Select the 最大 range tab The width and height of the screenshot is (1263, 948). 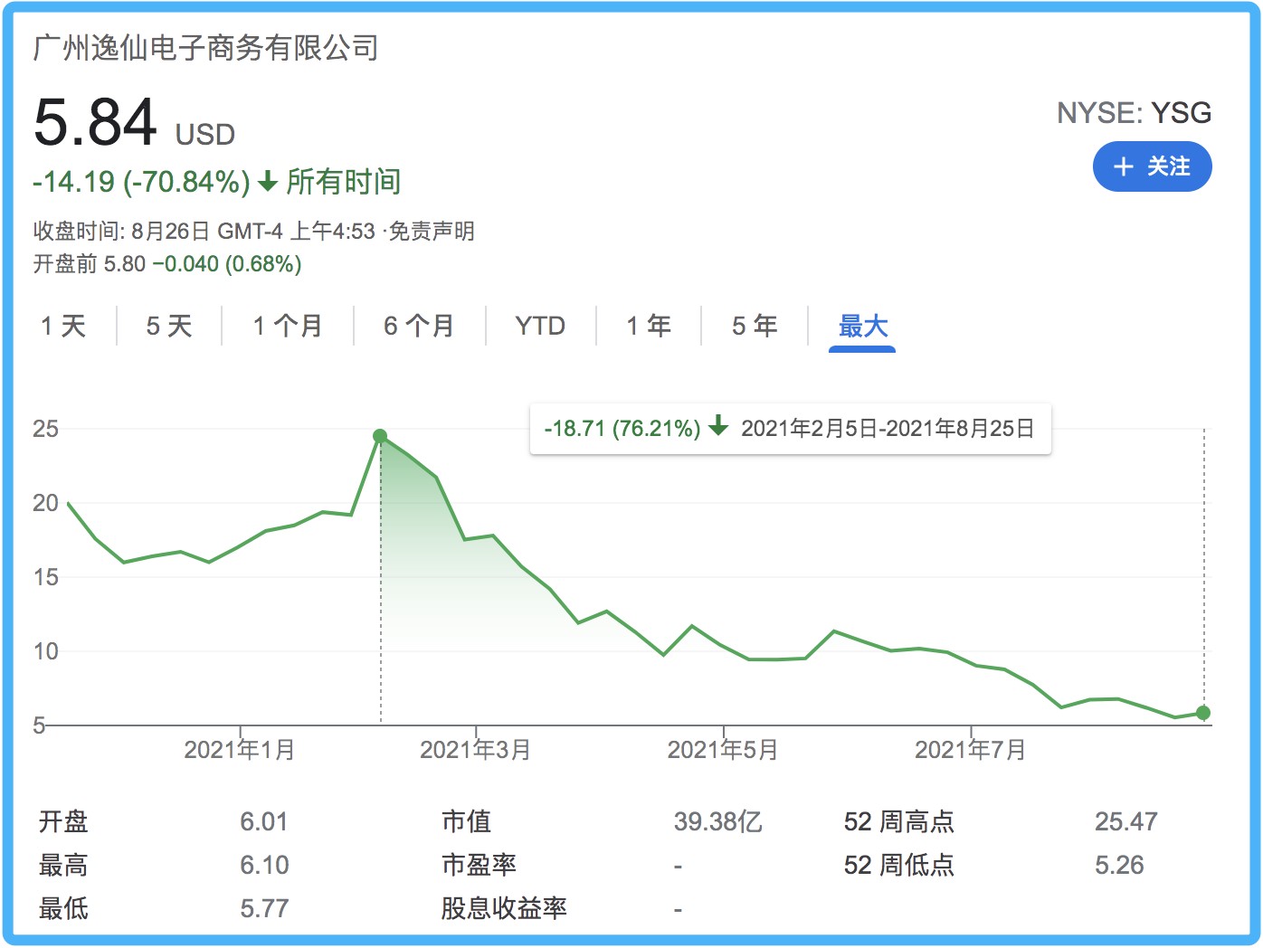(862, 326)
